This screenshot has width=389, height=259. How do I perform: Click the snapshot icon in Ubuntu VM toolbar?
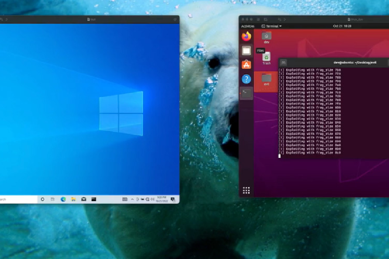coord(266,19)
